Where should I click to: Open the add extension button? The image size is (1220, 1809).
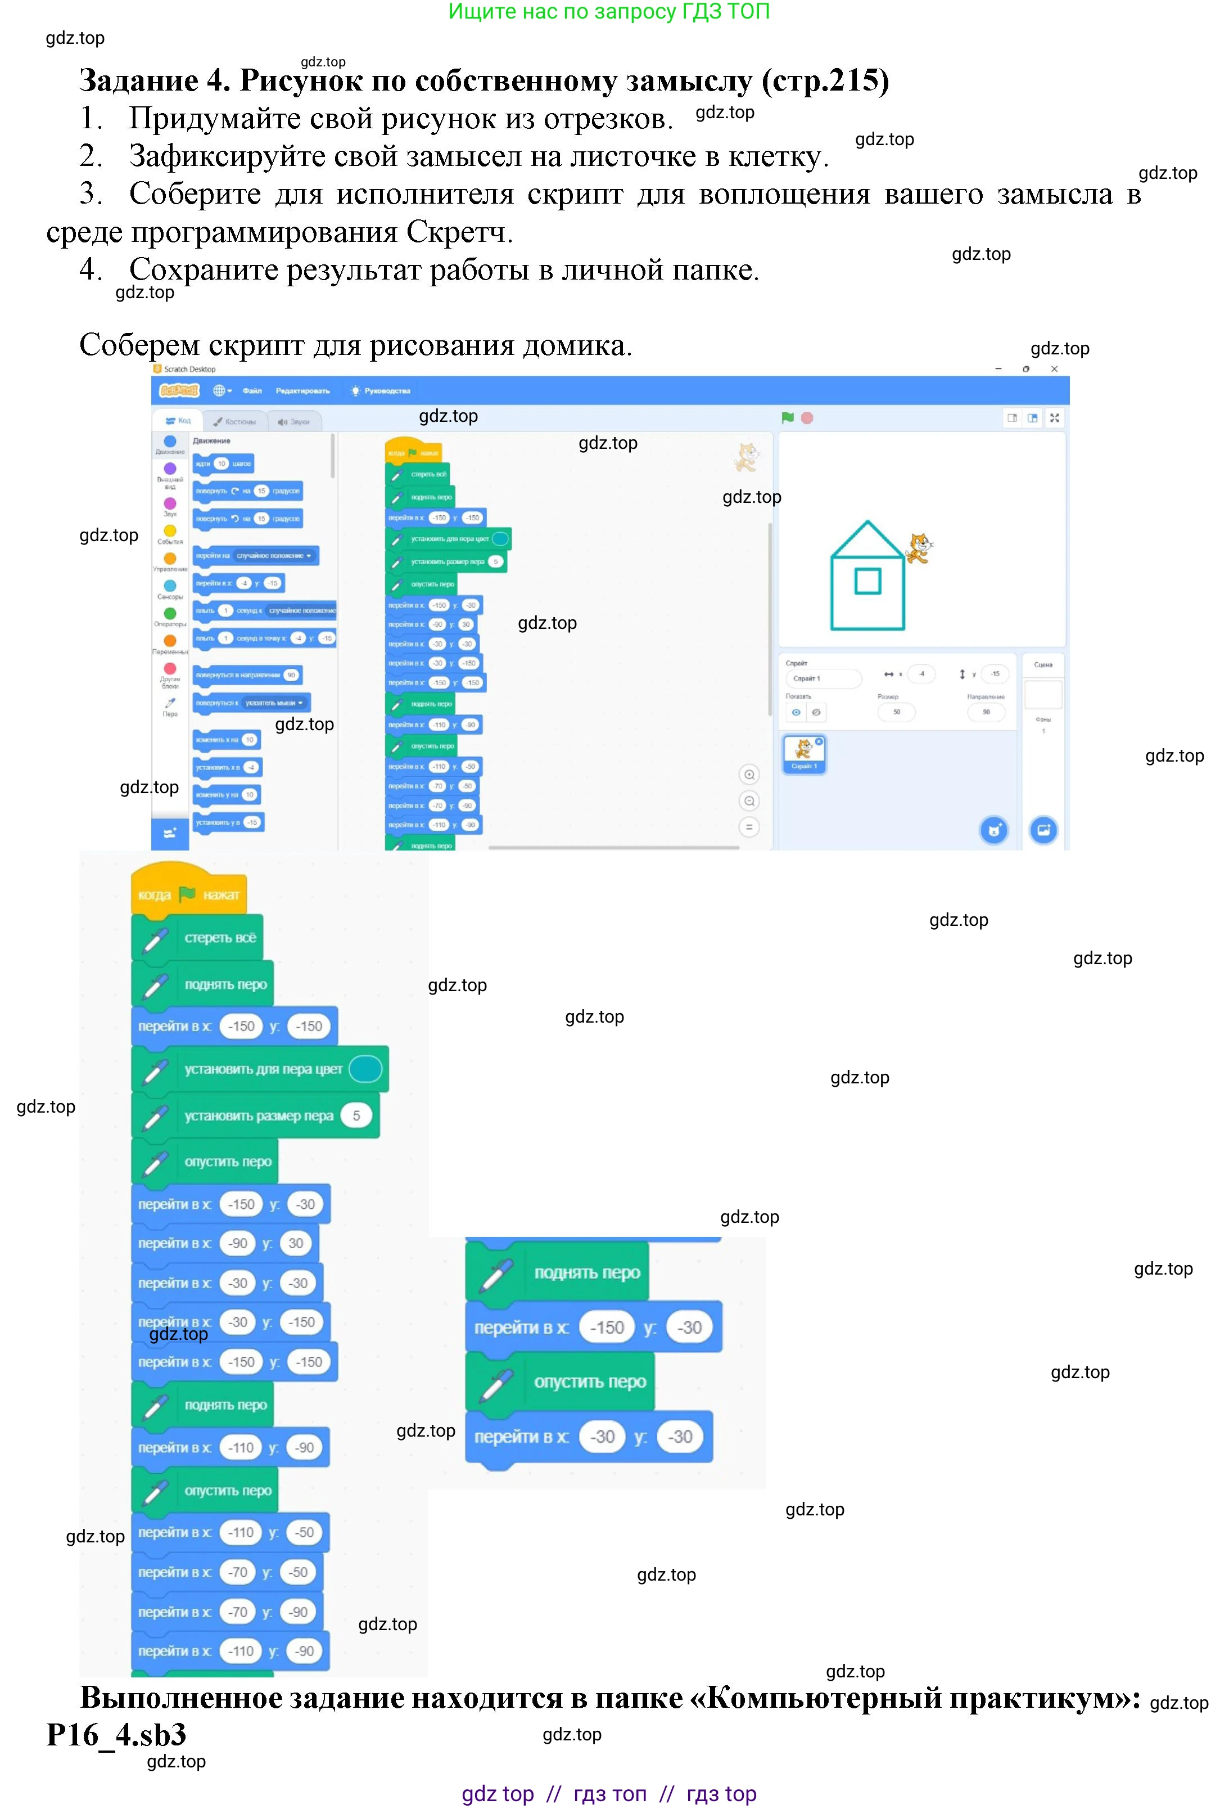coord(170,834)
